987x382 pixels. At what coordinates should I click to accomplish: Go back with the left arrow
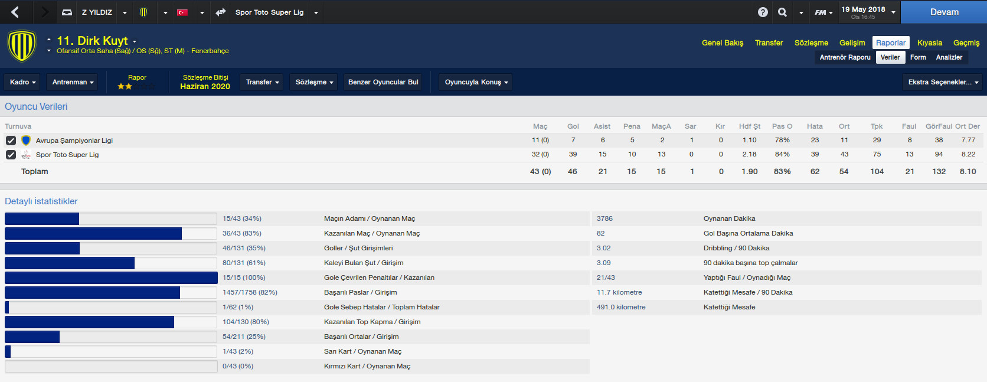point(15,12)
